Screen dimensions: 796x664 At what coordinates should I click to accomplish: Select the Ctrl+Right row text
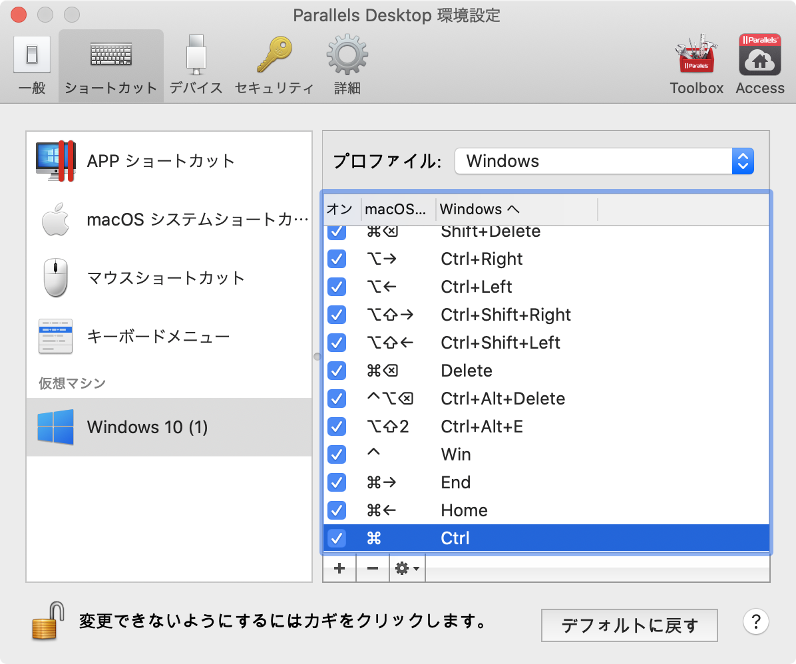tap(481, 259)
